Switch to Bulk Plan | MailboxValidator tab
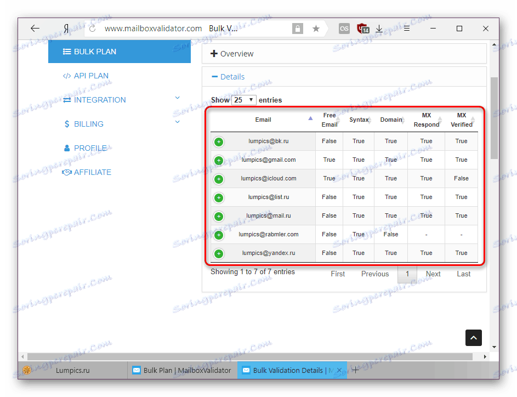The width and height of the screenshot is (517, 397). point(183,370)
